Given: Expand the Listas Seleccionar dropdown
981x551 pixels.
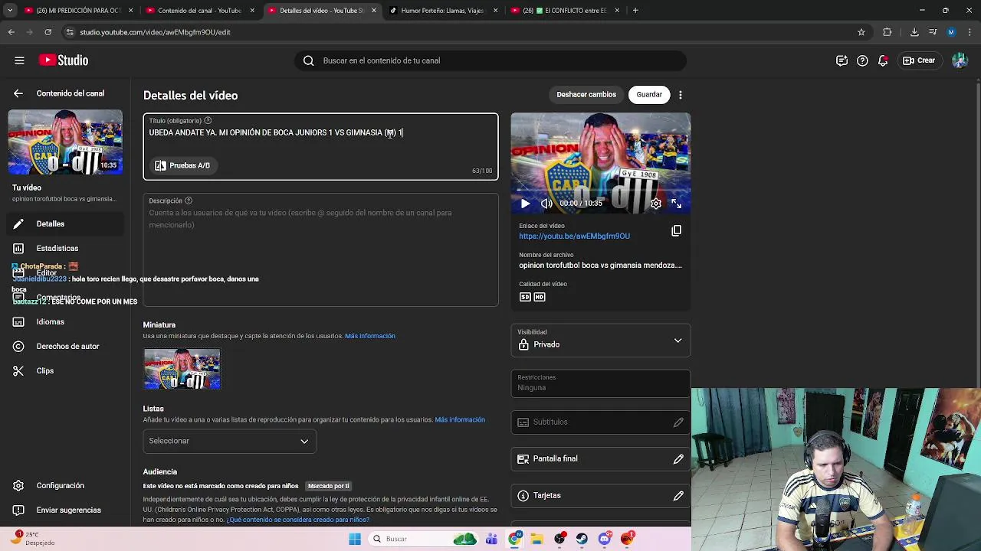Looking at the screenshot, I should coord(229,441).
